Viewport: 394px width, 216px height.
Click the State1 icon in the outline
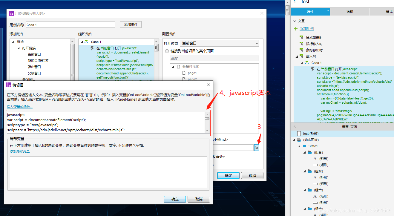click(x=305, y=146)
